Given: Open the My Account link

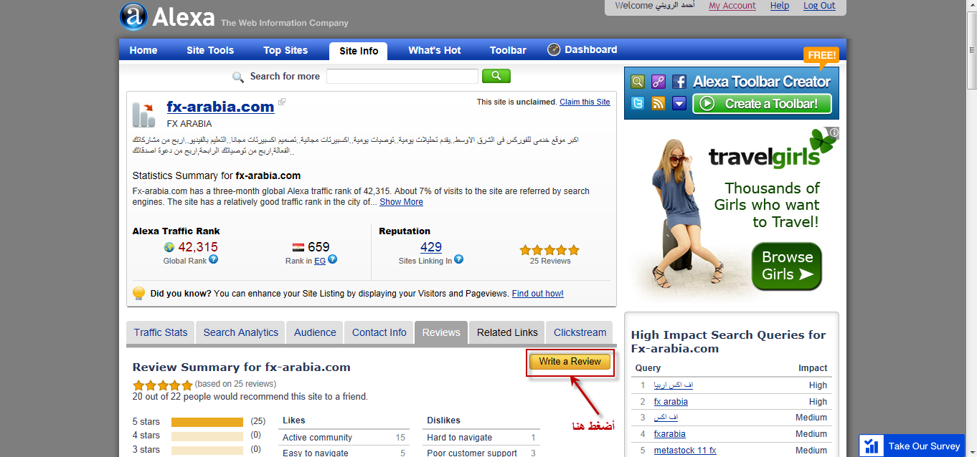Looking at the screenshot, I should tap(732, 6).
